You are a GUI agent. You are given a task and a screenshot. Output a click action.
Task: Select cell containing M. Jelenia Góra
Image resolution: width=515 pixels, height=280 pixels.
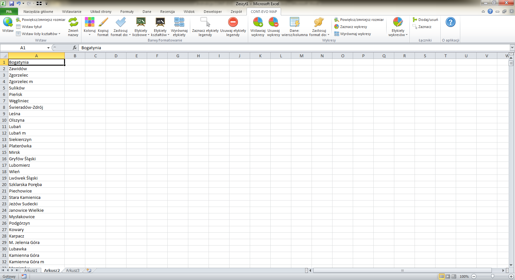pos(36,242)
